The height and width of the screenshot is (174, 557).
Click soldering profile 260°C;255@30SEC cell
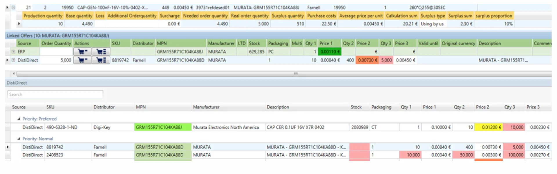[x=427, y=8]
